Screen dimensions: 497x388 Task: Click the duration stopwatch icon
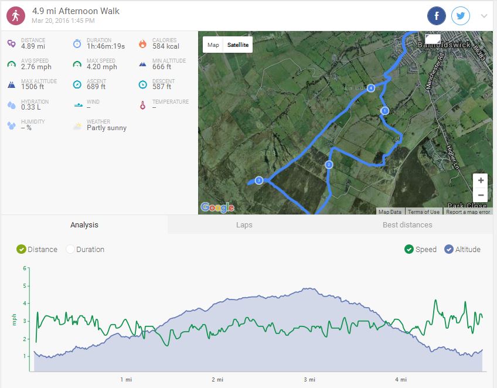pyautogui.click(x=77, y=44)
